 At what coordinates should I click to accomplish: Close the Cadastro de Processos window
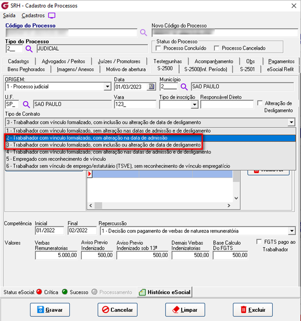click(x=294, y=6)
